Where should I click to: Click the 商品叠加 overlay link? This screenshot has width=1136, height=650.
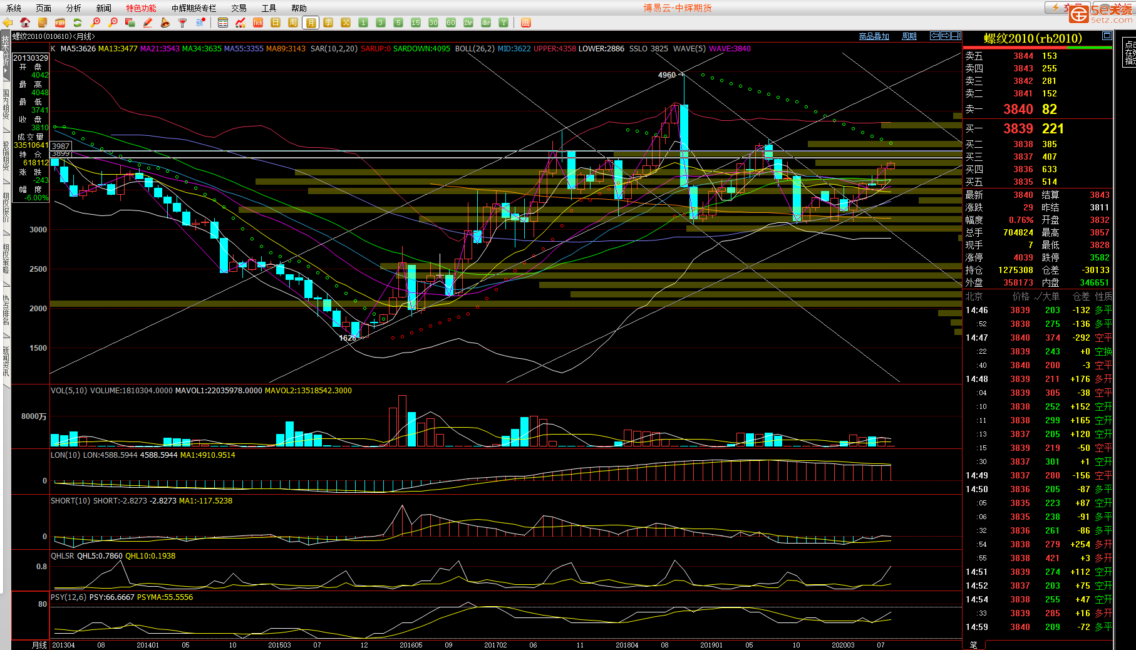coord(874,36)
